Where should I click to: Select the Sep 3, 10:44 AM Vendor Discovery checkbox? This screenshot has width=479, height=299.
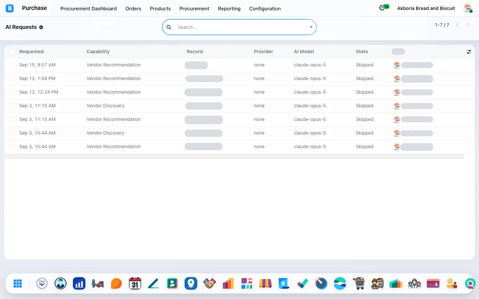pos(12,133)
